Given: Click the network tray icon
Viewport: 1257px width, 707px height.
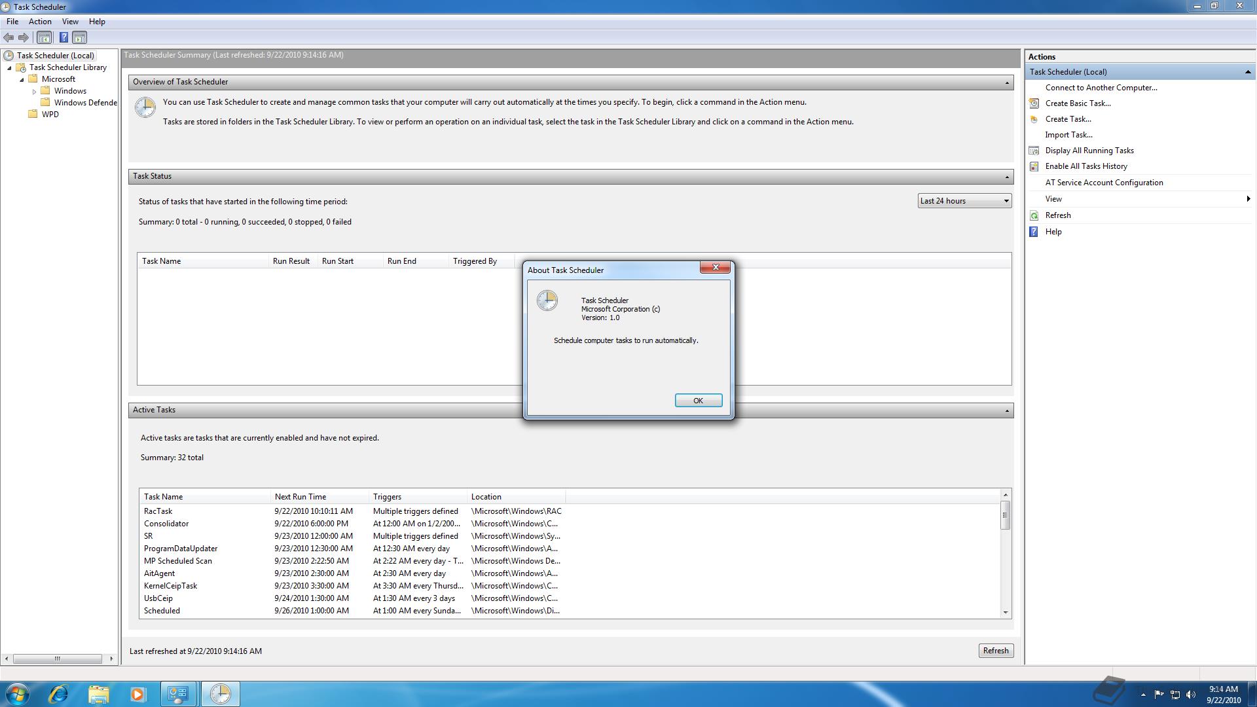Looking at the screenshot, I should coord(1175,695).
